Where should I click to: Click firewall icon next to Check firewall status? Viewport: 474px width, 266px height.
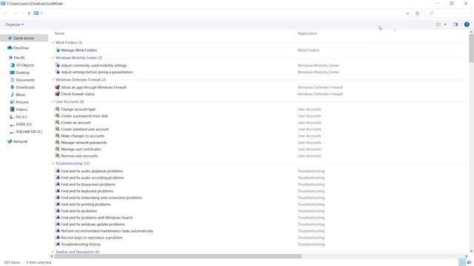(x=58, y=94)
